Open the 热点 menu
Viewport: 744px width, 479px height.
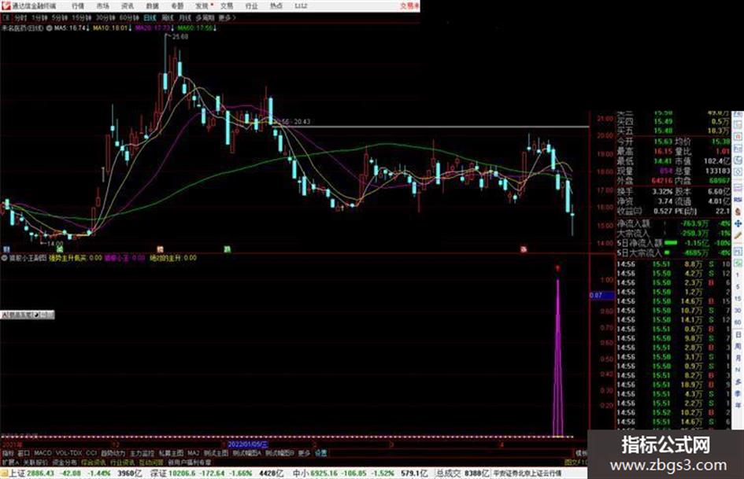pyautogui.click(x=276, y=6)
